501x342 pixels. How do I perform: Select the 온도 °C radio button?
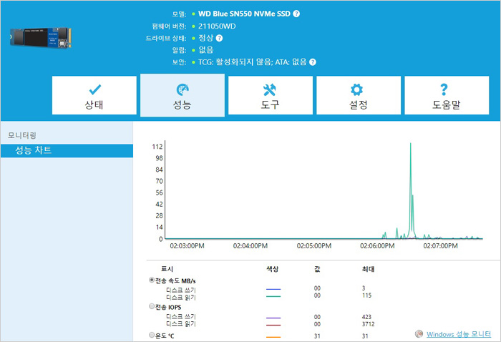click(x=152, y=335)
